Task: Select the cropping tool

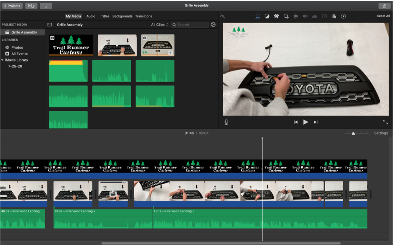Action: pos(286,16)
